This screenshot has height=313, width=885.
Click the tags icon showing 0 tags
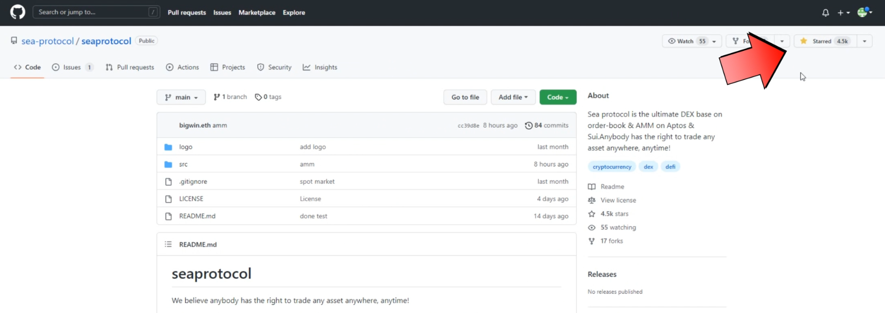pyautogui.click(x=258, y=97)
